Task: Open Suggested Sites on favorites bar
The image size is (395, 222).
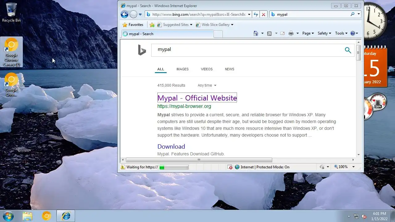Action: [x=175, y=25]
